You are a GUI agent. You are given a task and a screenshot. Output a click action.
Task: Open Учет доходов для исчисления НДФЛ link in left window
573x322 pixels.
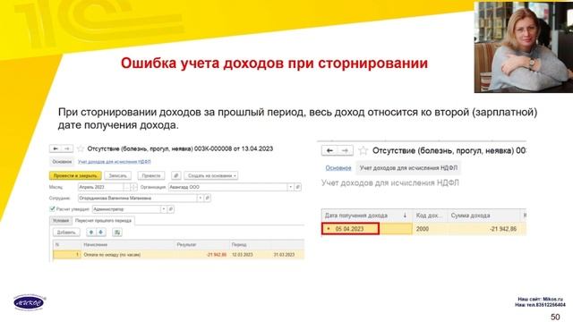click(114, 161)
